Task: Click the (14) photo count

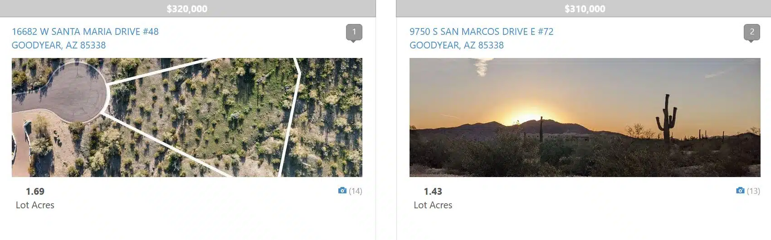Action: point(356,191)
